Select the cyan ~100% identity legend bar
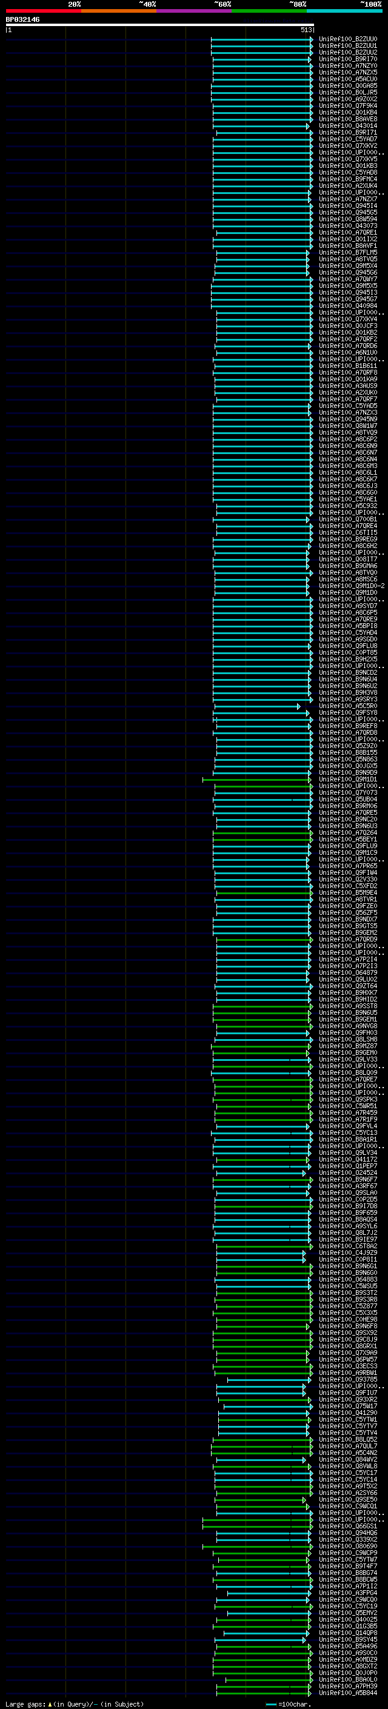Image resolution: width=388 pixels, height=1709 pixels. (x=344, y=11)
